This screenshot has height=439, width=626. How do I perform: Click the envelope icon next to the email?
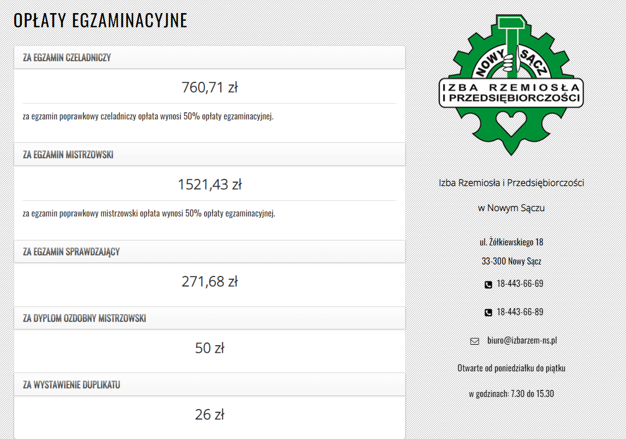point(474,341)
